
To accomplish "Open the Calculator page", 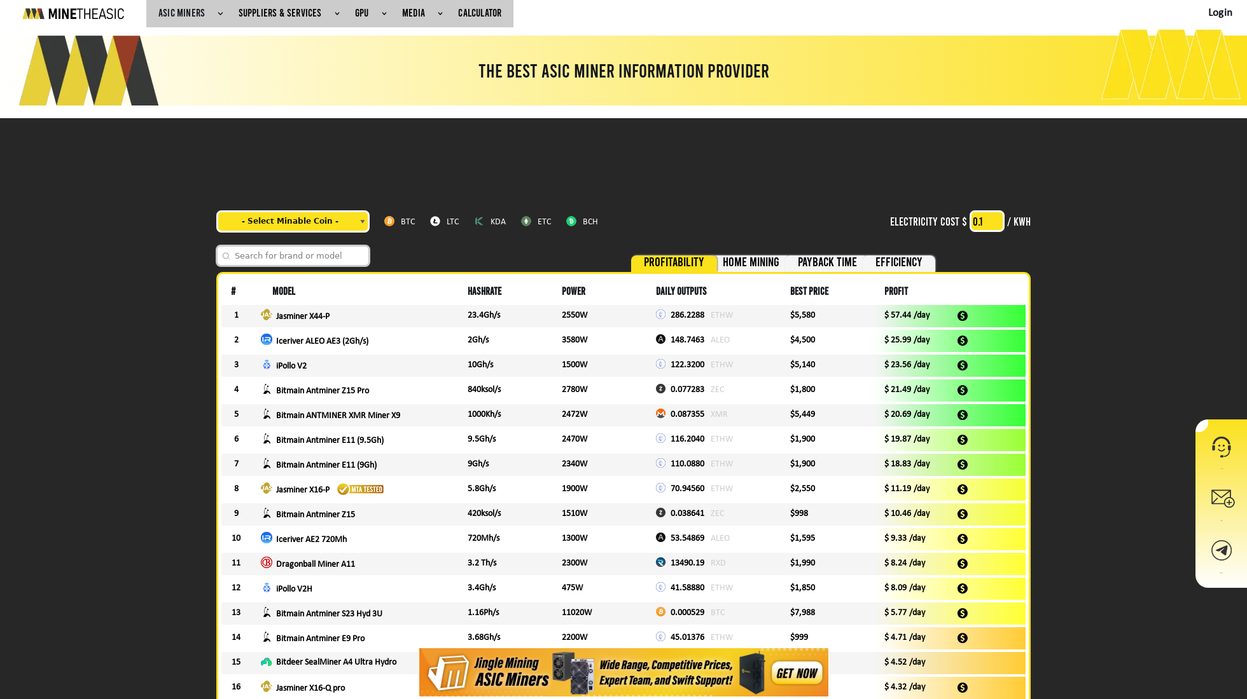I will coord(480,13).
